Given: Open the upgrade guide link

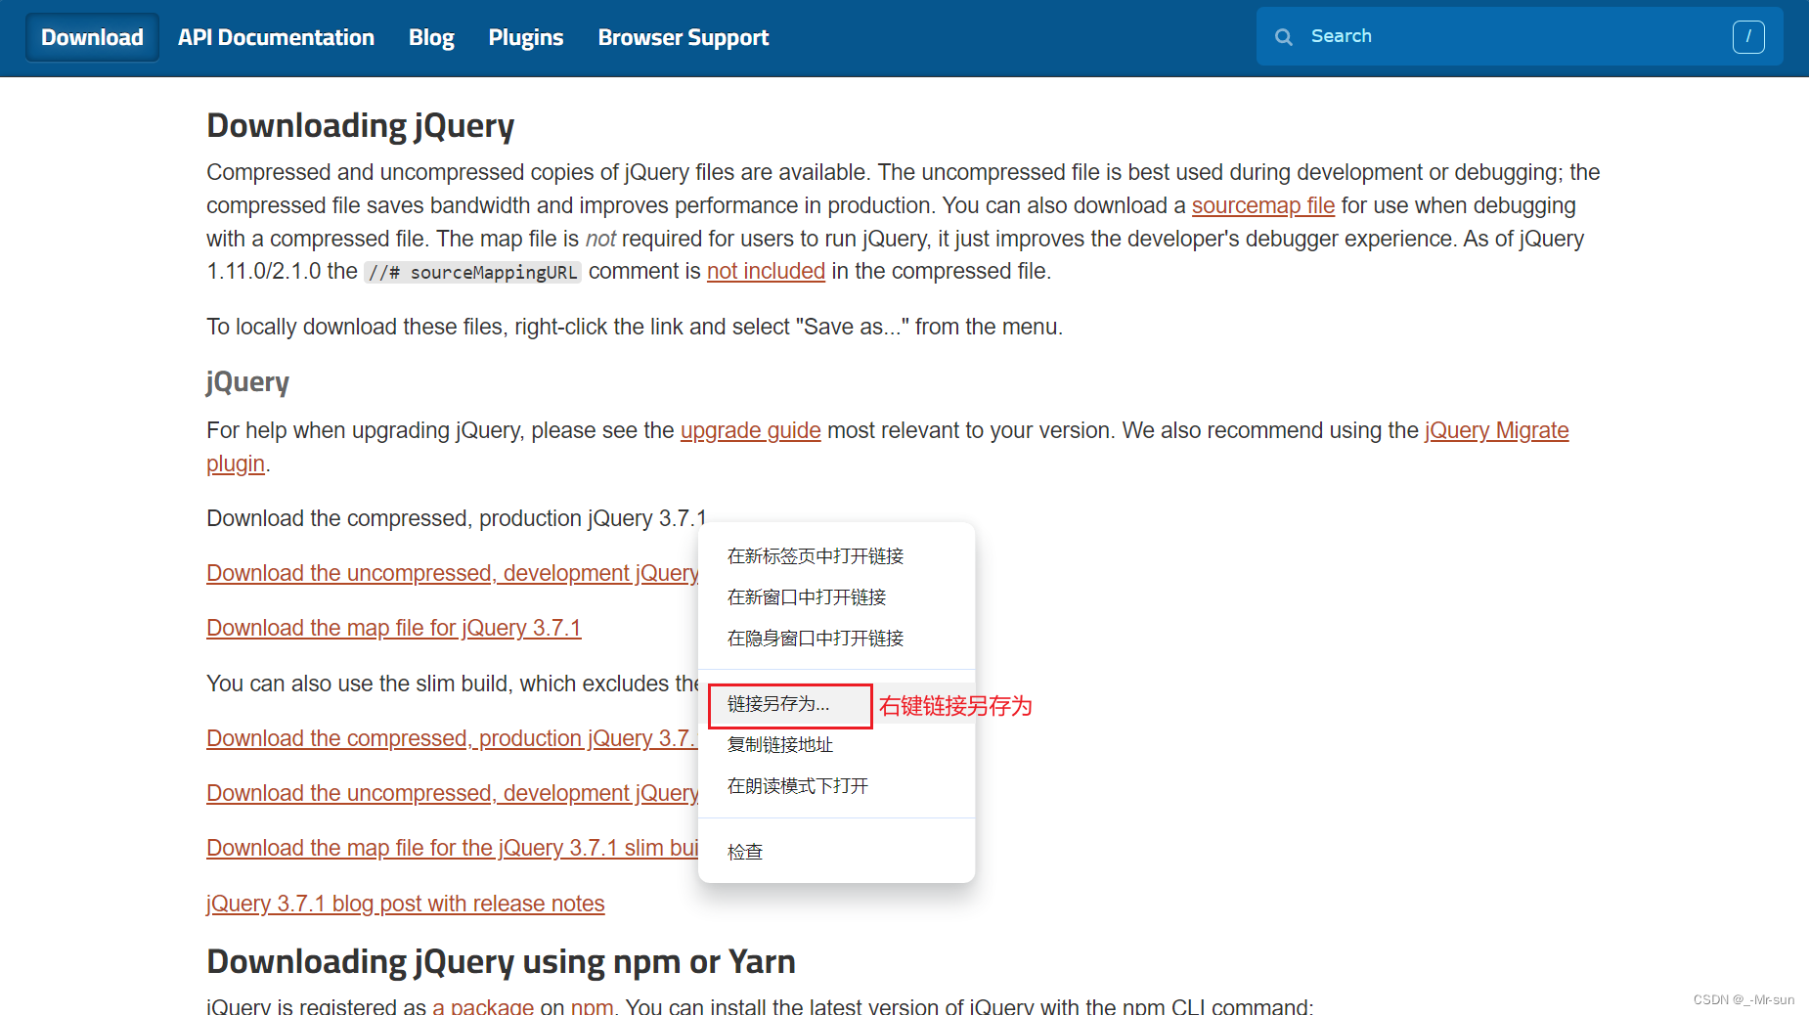Looking at the screenshot, I should (x=751, y=430).
